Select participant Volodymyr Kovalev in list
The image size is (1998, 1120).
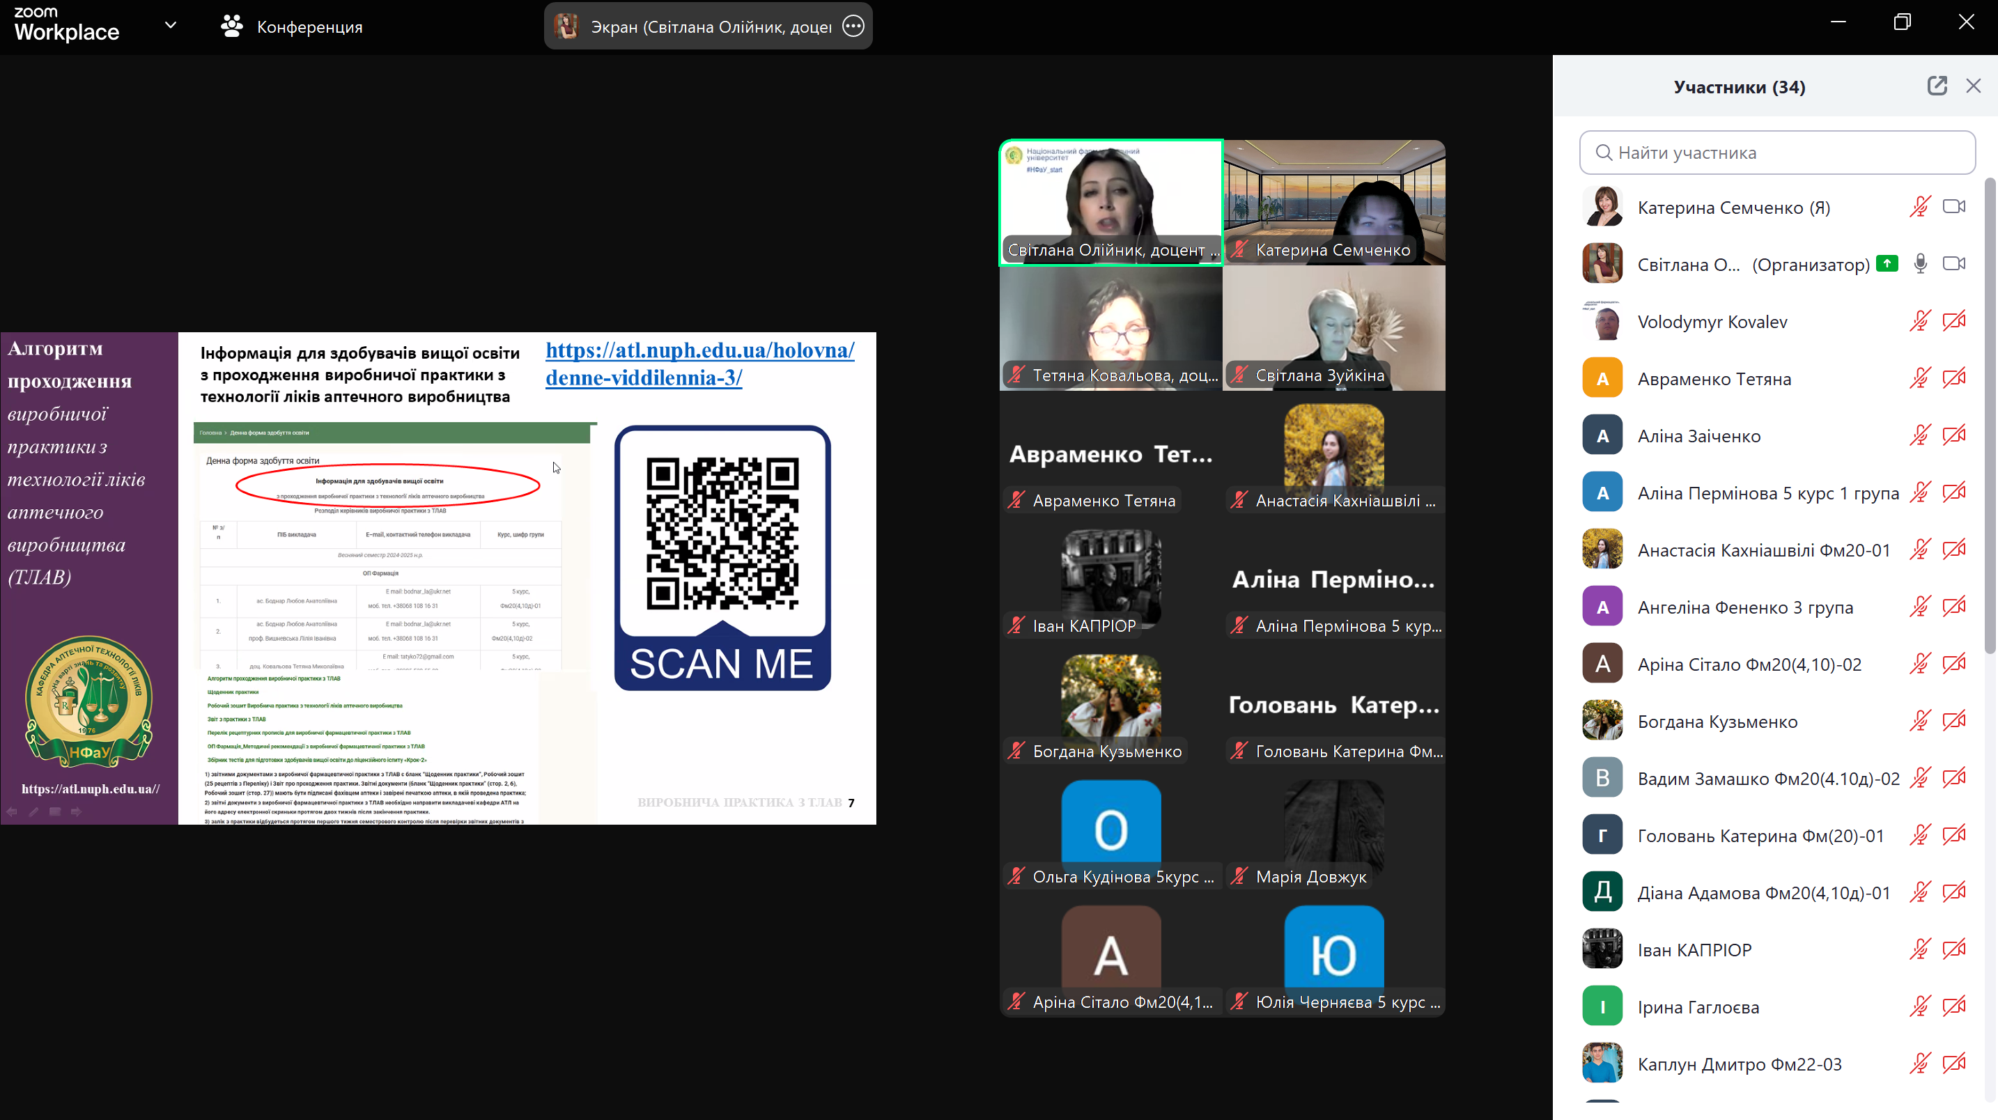point(1776,321)
